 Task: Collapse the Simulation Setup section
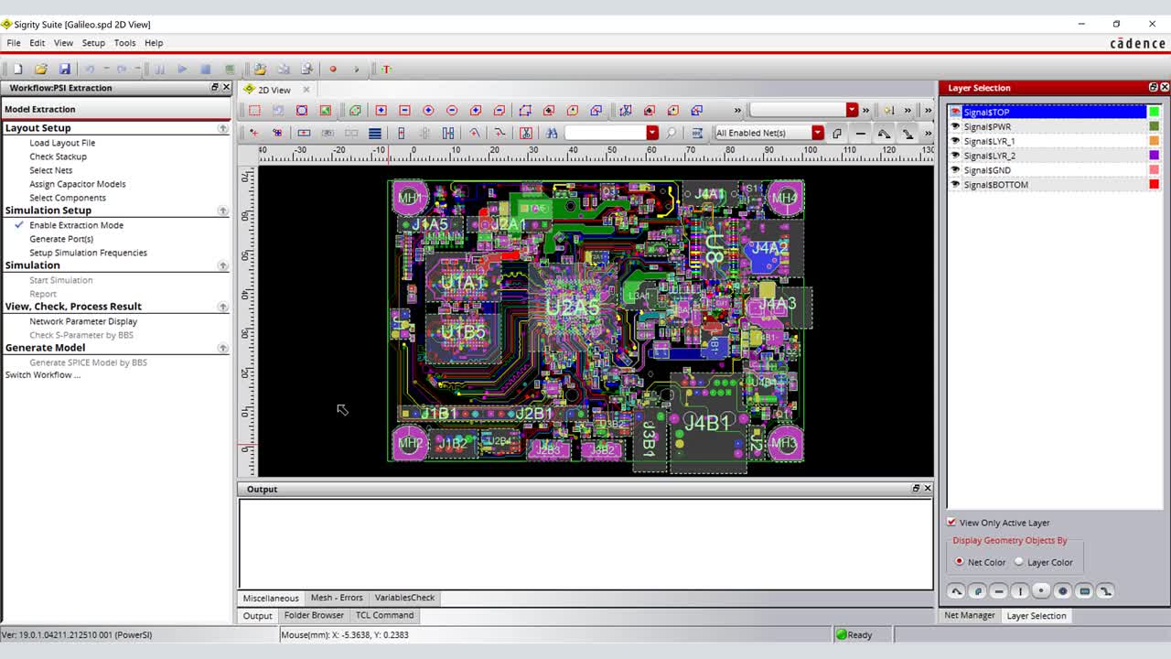point(222,211)
